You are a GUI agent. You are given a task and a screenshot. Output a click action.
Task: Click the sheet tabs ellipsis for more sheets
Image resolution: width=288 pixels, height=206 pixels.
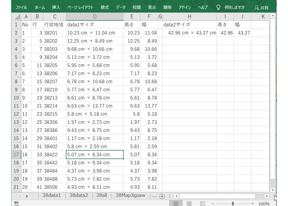tap(155, 196)
